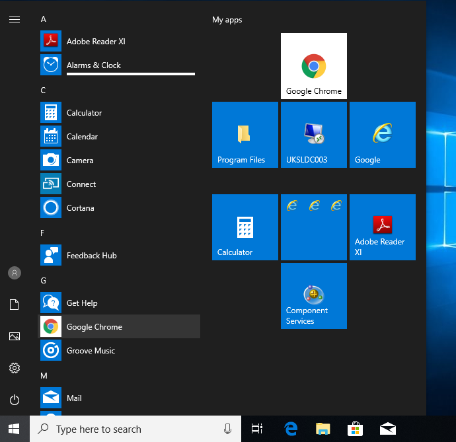This screenshot has width=456, height=442.
Task: Click the Windows Start button
Action: pyautogui.click(x=15, y=429)
